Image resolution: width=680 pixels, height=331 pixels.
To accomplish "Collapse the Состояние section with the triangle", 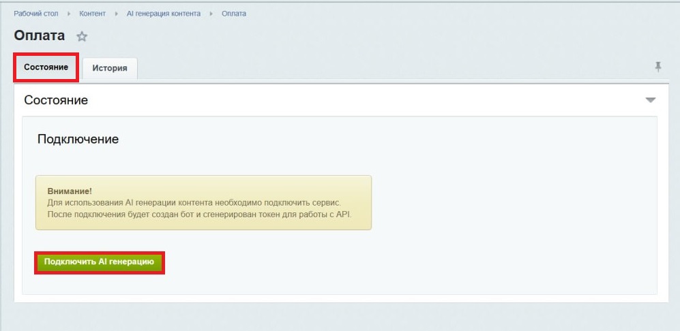I will click(x=650, y=100).
